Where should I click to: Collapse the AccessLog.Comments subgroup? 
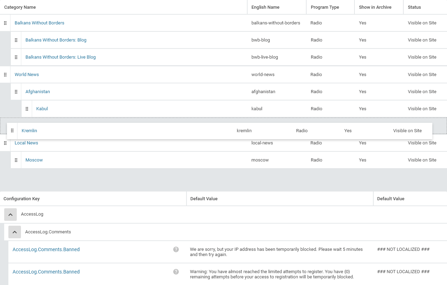click(x=15, y=232)
